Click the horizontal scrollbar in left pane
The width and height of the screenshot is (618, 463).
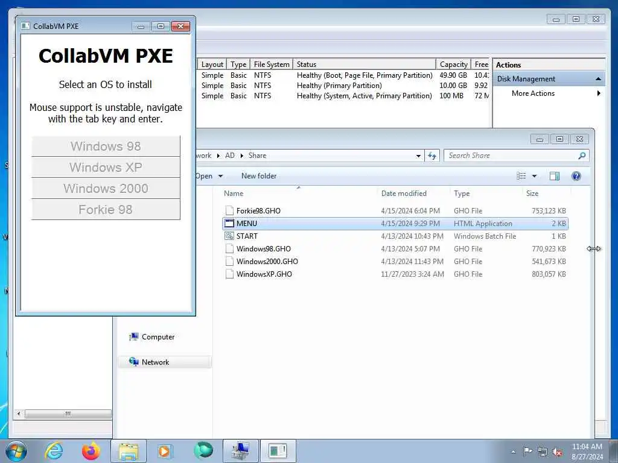pyautogui.click(x=68, y=414)
